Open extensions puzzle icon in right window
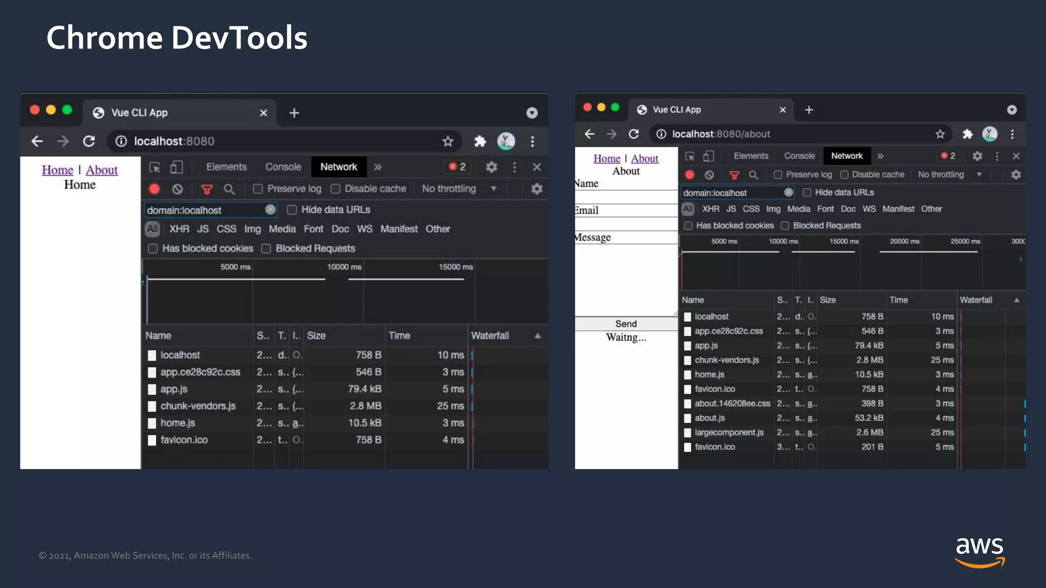The height and width of the screenshot is (588, 1046). [967, 134]
